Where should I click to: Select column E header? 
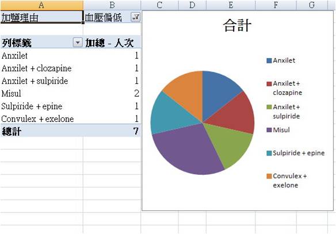[231, 5]
